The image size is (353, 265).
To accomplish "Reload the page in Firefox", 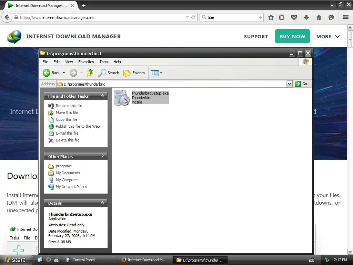I will (x=193, y=17).
